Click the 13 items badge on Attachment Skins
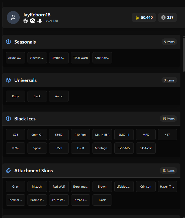This screenshot has height=218, width=185. coord(168,171)
